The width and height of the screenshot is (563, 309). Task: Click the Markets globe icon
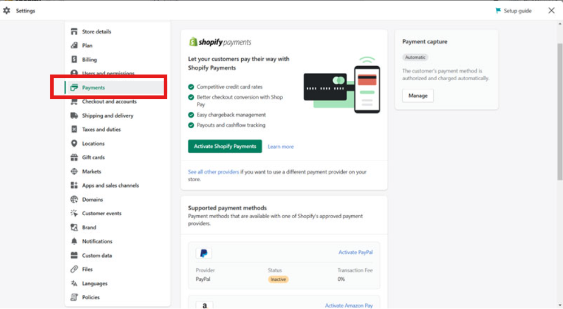74,171
